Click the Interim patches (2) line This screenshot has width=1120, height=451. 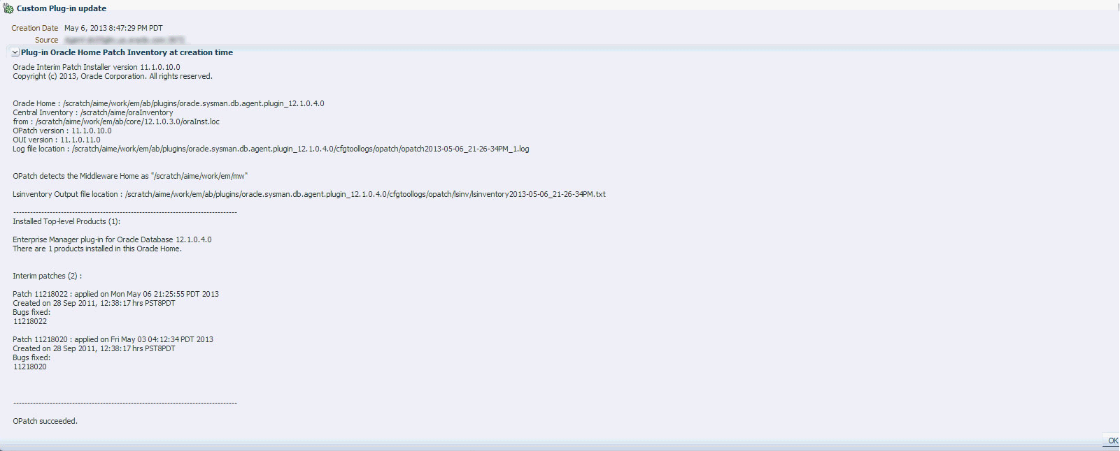[x=48, y=276]
